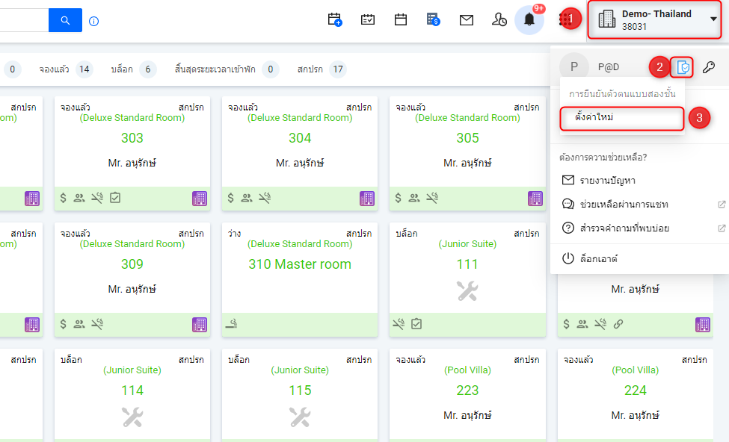Screen dimensions: 729x442
Task: Click the dollar icon on room 303
Action: pos(64,199)
